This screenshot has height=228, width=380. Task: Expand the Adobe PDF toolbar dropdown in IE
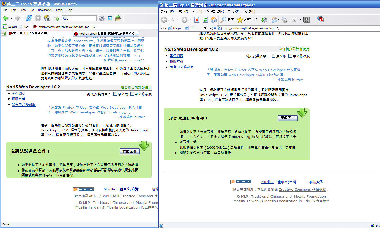pyautogui.click(x=326, y=19)
